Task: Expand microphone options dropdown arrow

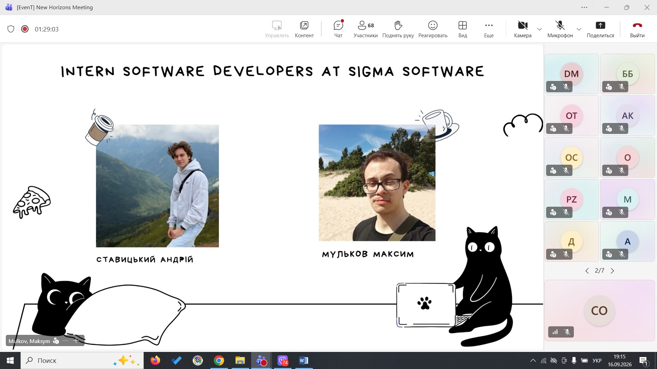Action: click(x=579, y=29)
